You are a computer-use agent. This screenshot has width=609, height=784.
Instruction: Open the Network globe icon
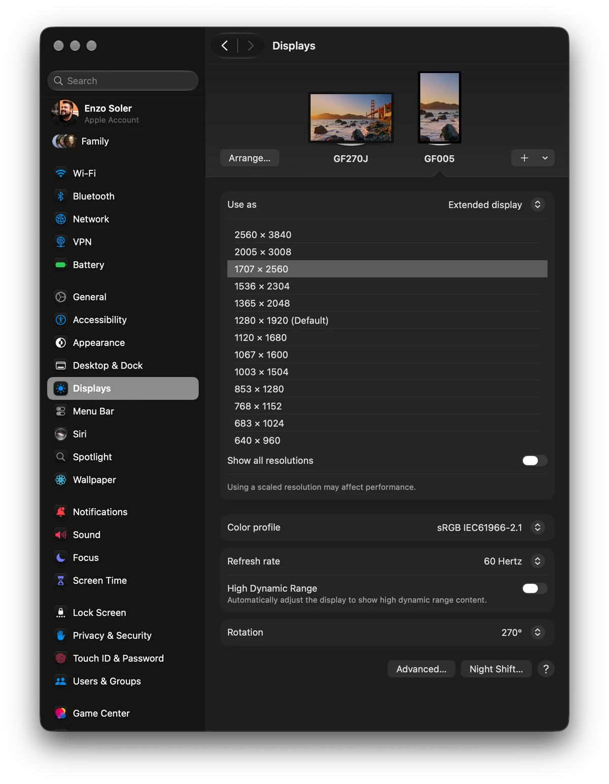tap(61, 219)
